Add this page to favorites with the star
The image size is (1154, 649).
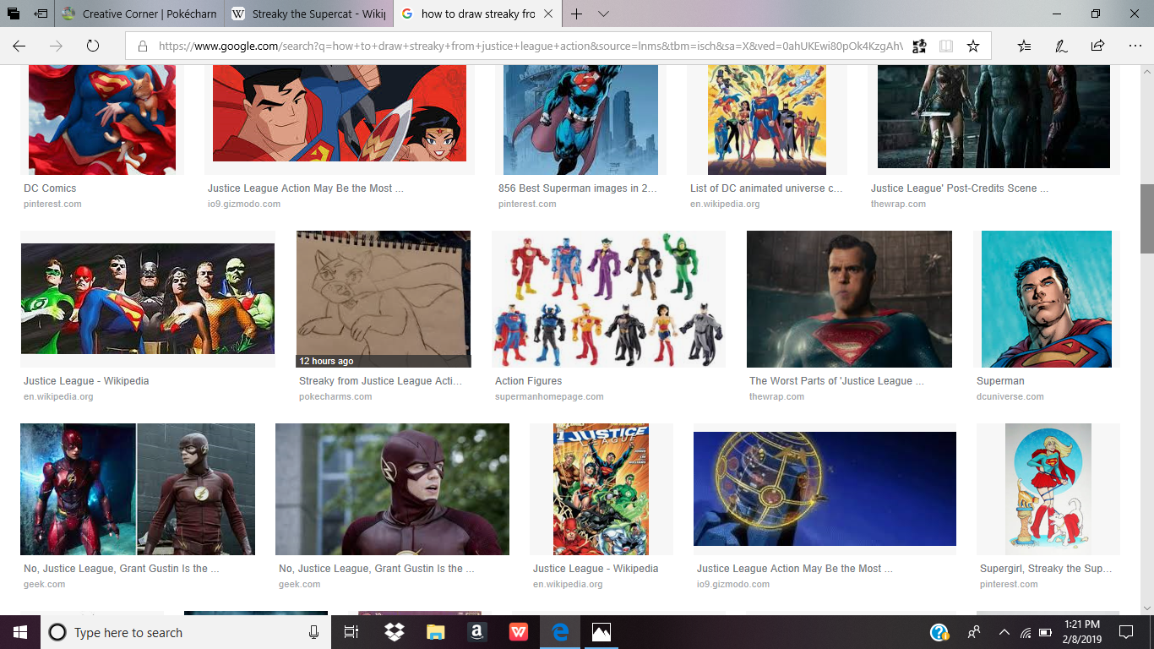[x=973, y=46]
